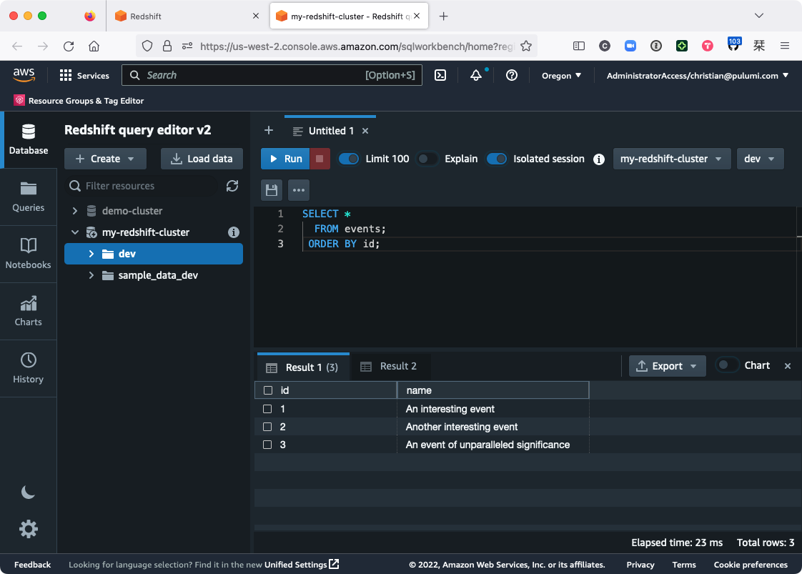Open Resource Groups & Tag Editor
Screen dimensions: 802x574
(x=79, y=101)
